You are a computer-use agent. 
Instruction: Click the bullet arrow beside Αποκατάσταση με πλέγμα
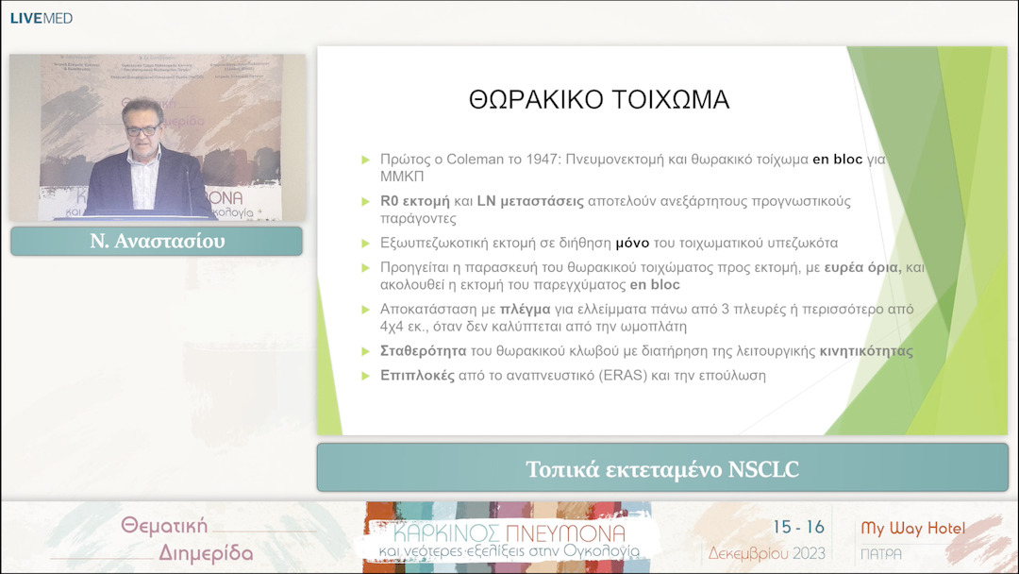tap(366, 310)
